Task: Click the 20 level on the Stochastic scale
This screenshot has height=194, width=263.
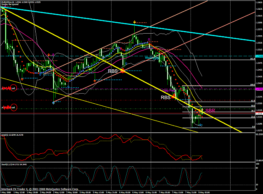Action: [257, 185]
